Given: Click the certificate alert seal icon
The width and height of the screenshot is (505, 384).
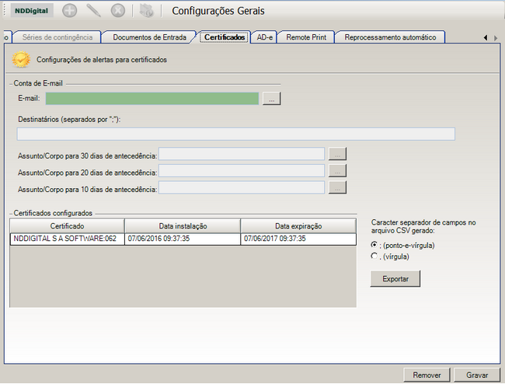Looking at the screenshot, I should click(22, 59).
